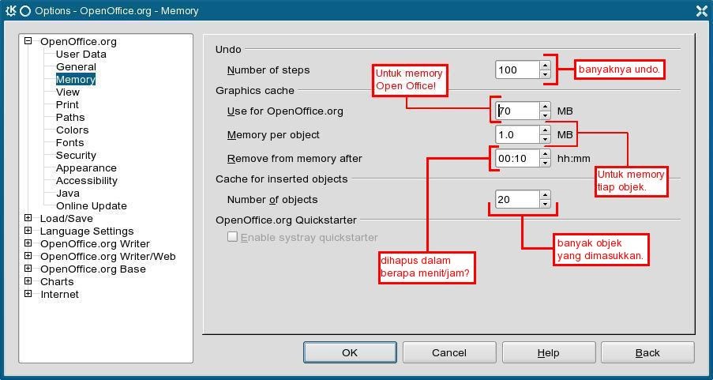Click the OpenOffice.org Writer/Web label

click(107, 256)
